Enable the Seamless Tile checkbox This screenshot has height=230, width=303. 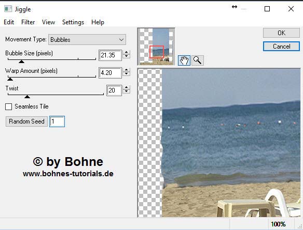pyautogui.click(x=8, y=106)
